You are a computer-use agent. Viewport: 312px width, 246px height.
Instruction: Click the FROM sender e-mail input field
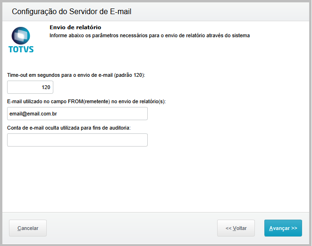click(x=77, y=114)
